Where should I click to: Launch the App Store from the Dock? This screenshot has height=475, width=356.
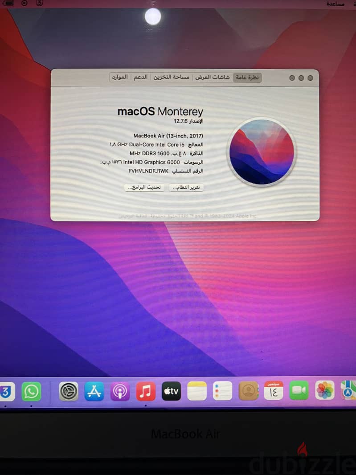tap(94, 391)
